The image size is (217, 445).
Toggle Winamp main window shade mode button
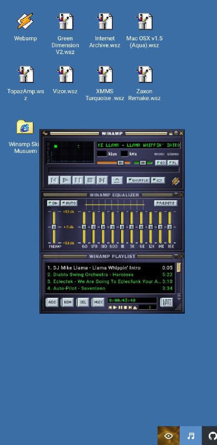click(x=176, y=133)
